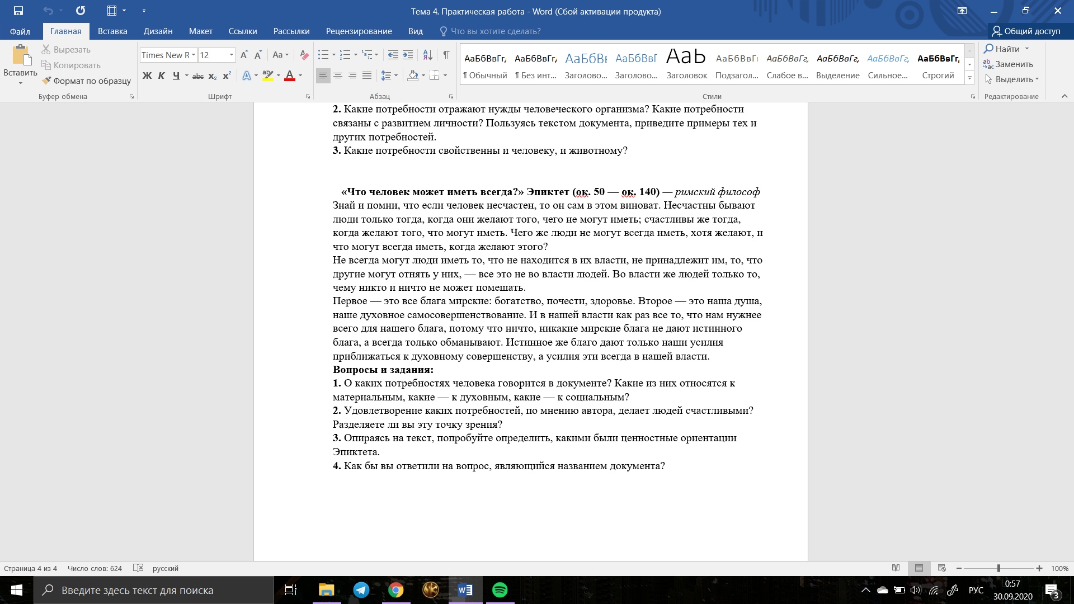Open the Макет tab

click(200, 31)
